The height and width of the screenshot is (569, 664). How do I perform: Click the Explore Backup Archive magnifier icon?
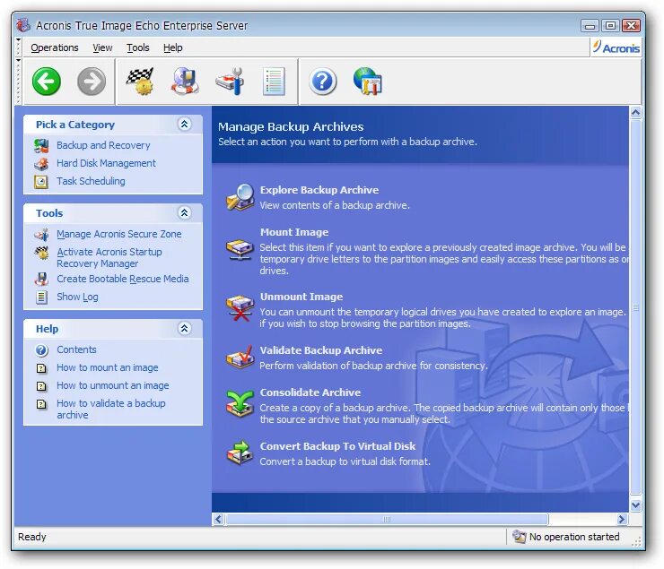[240, 197]
